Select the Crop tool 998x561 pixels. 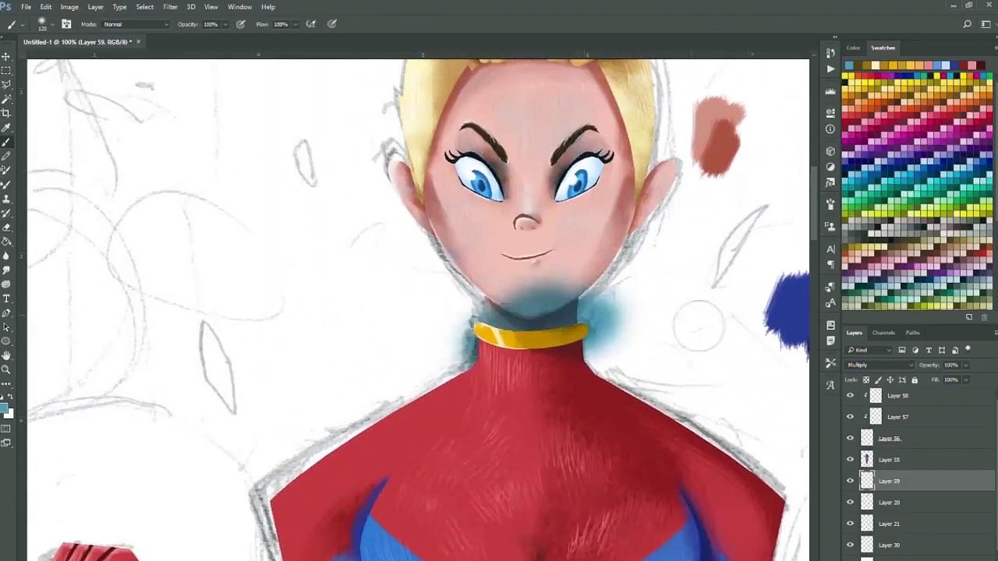pos(6,113)
